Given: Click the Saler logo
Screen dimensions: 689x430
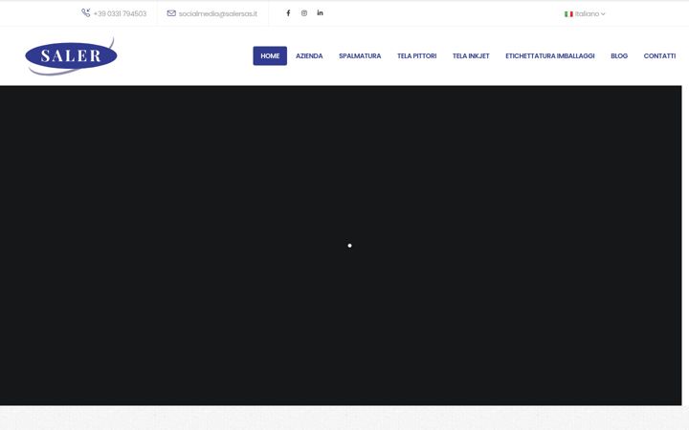Looking at the screenshot, I should coord(71,56).
